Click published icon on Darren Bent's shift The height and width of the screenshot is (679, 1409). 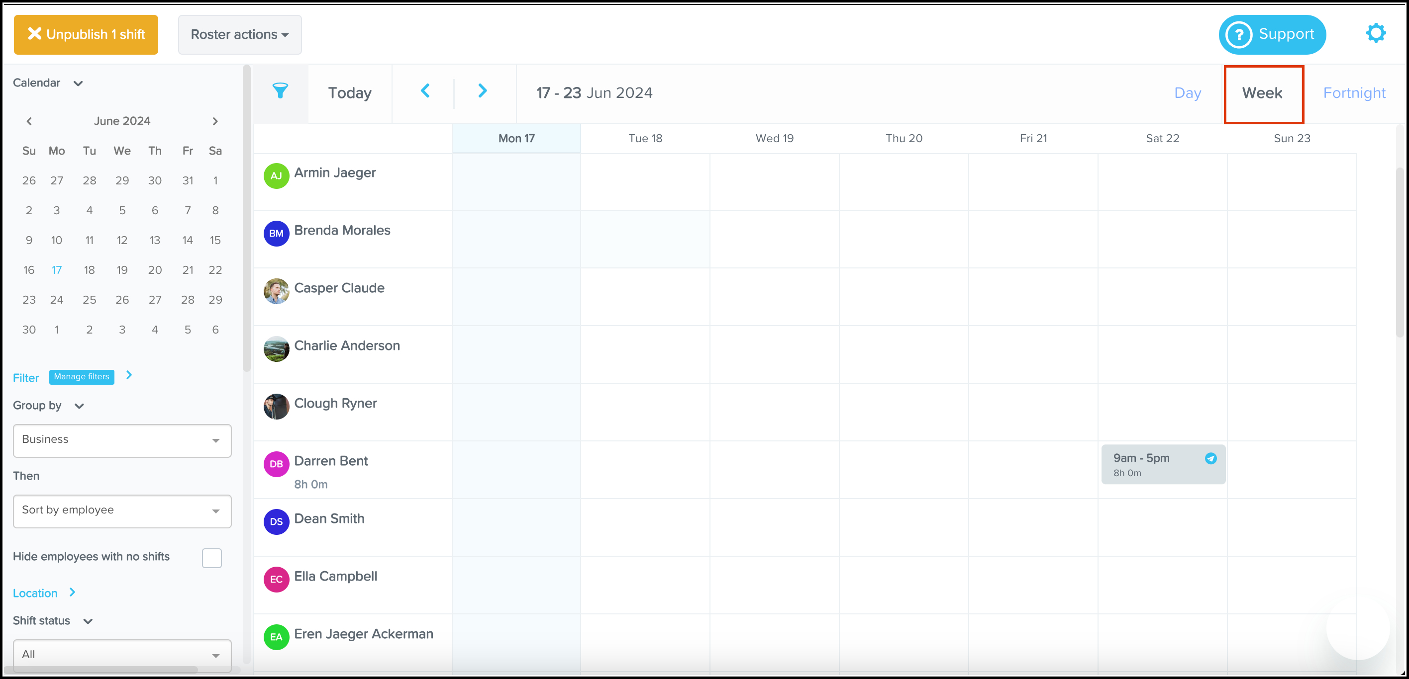(1210, 458)
